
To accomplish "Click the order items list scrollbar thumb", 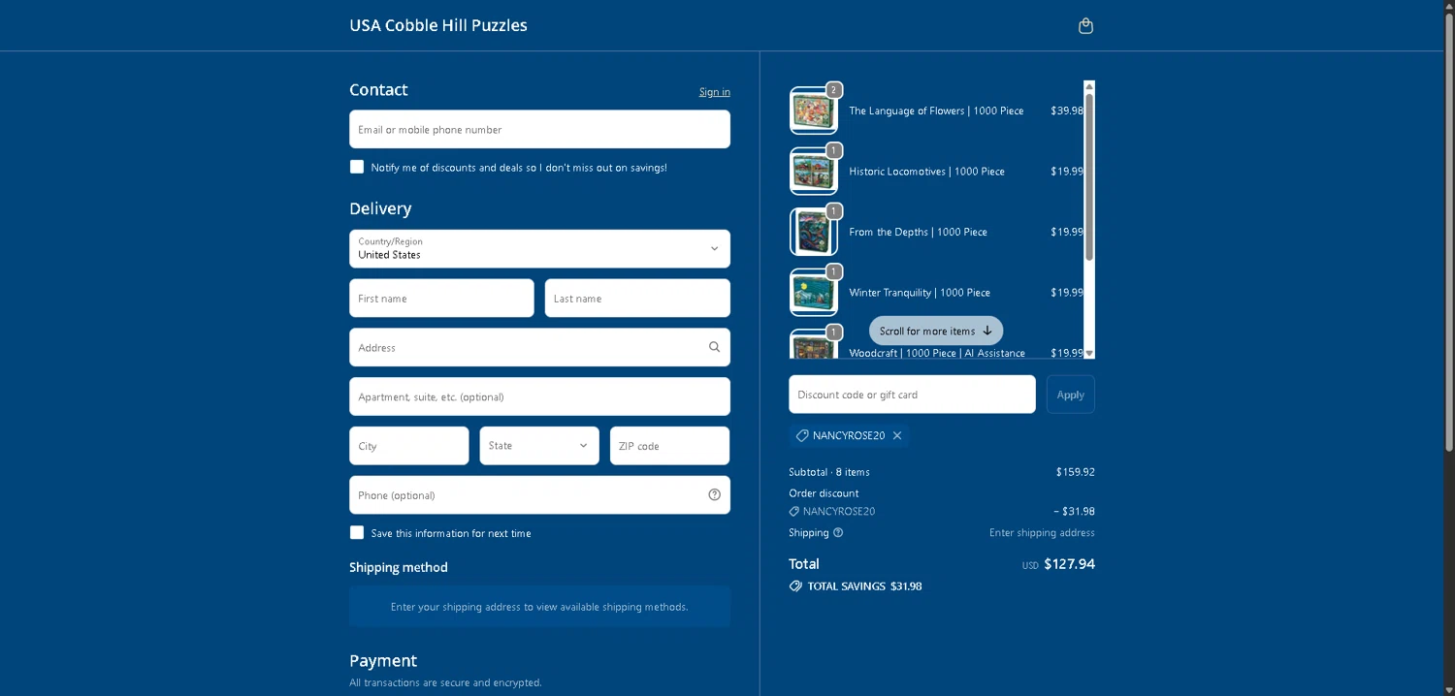I will tap(1089, 176).
